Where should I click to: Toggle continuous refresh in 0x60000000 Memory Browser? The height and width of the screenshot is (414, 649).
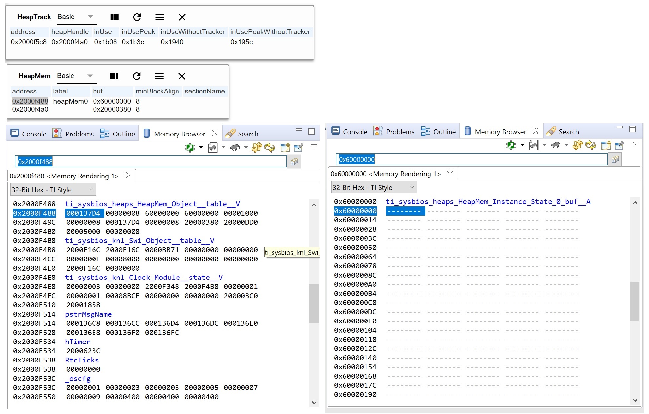pyautogui.click(x=591, y=145)
